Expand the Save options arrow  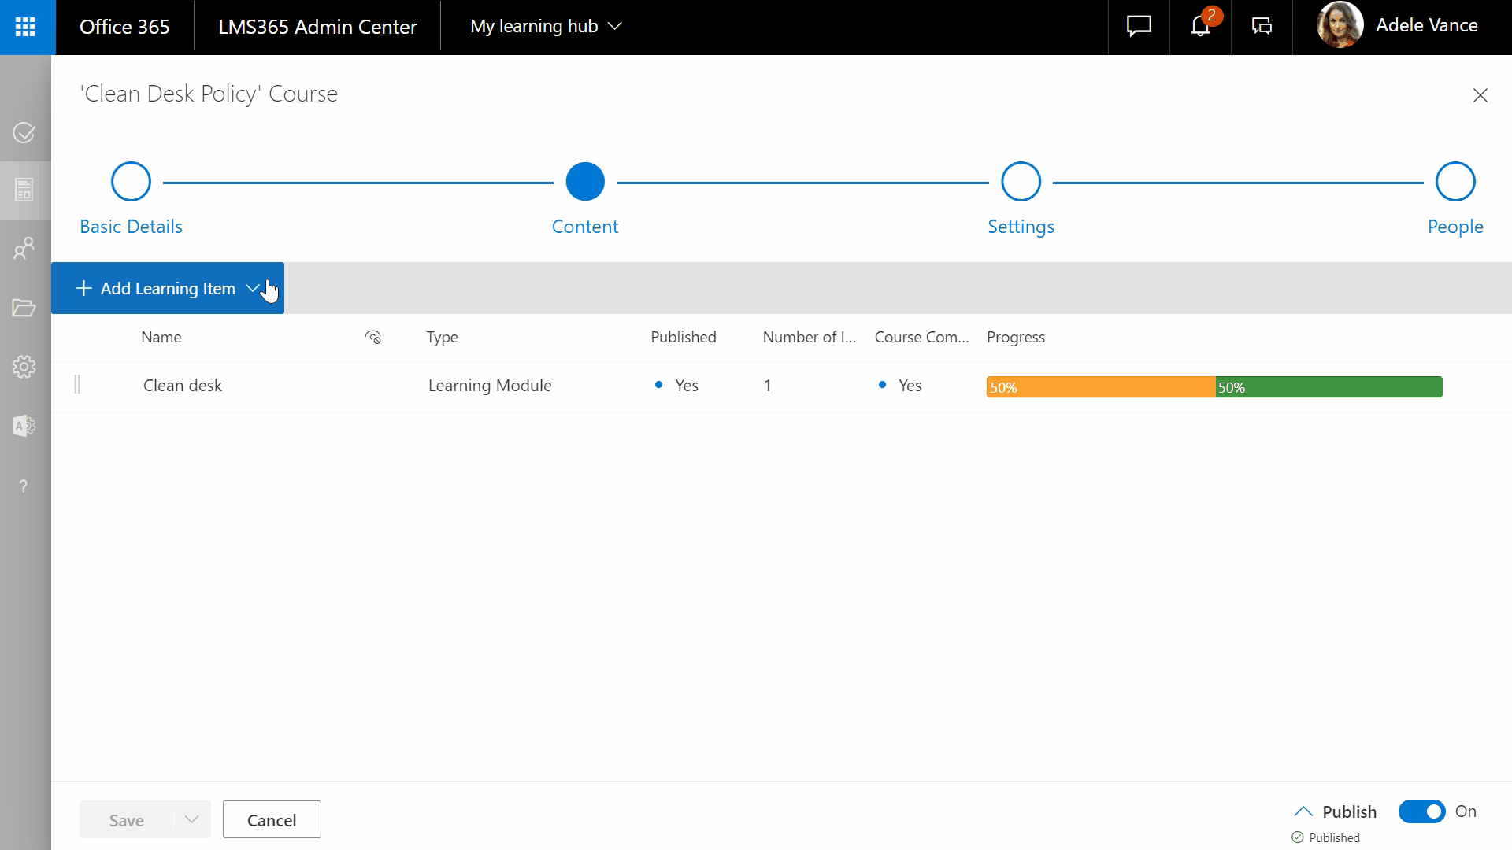[x=191, y=820]
